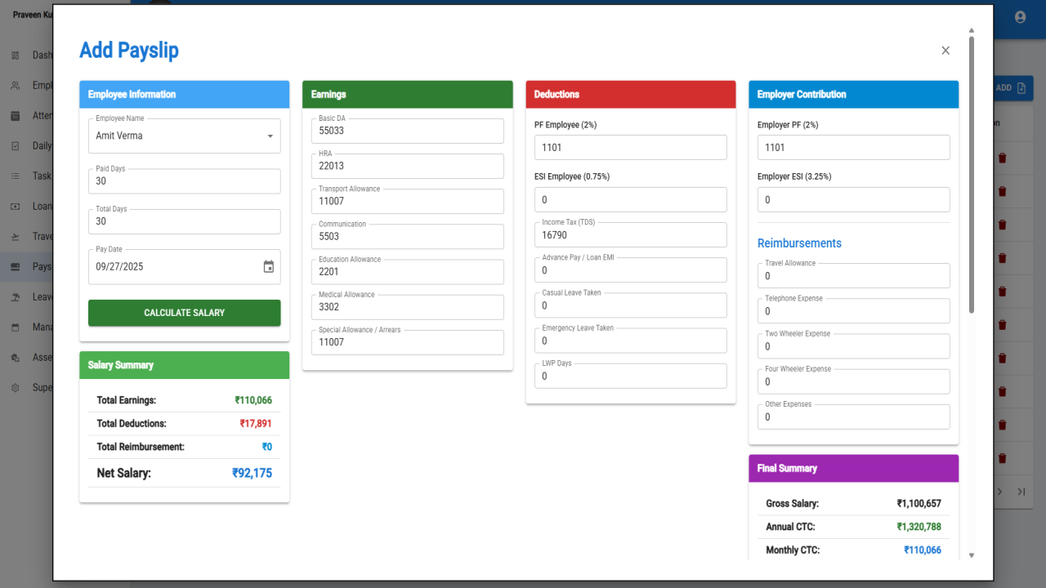Click Annual CTC value ₹1,320,788
The height and width of the screenshot is (588, 1046).
point(919,527)
